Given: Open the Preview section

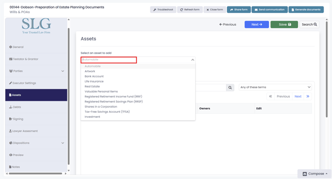Looking at the screenshot, I should [x=36, y=155].
